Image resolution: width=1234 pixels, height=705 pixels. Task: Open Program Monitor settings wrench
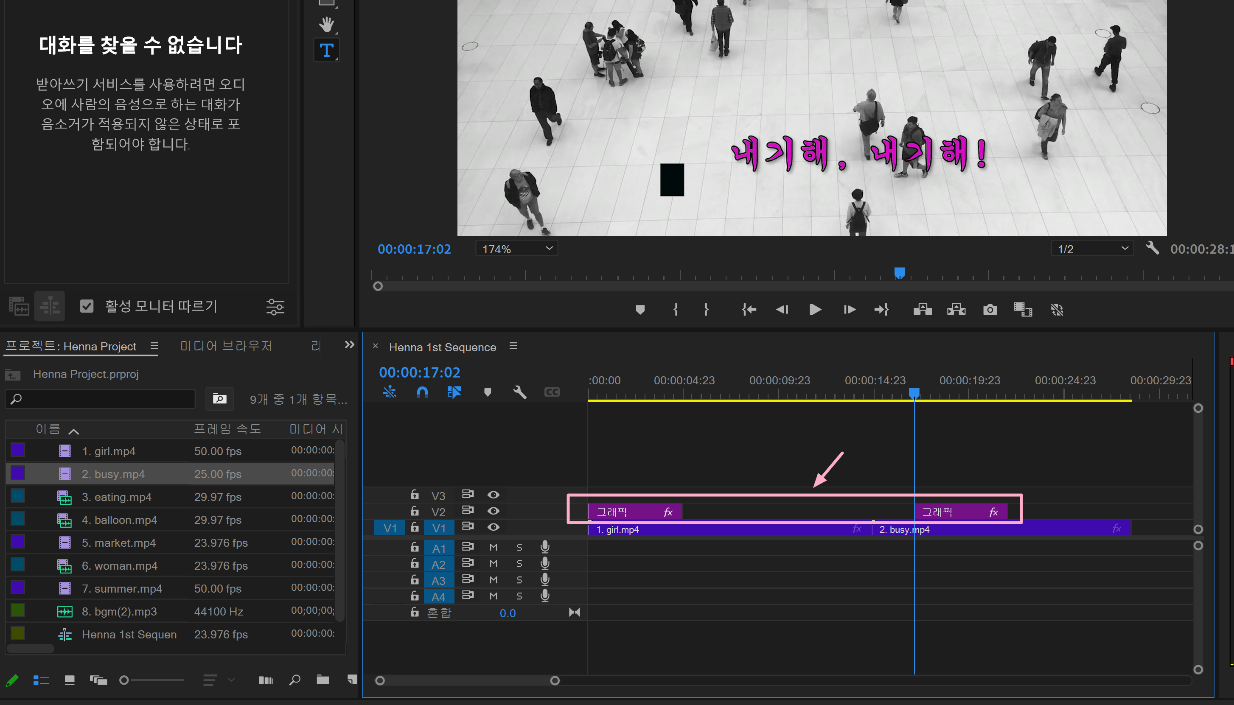click(x=1152, y=249)
